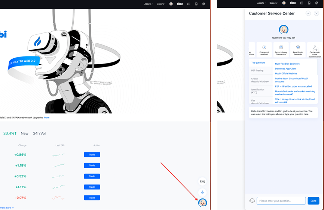The image size is (324, 210).
Task: Switch the market list to 24h Vol
Action: [39, 133]
